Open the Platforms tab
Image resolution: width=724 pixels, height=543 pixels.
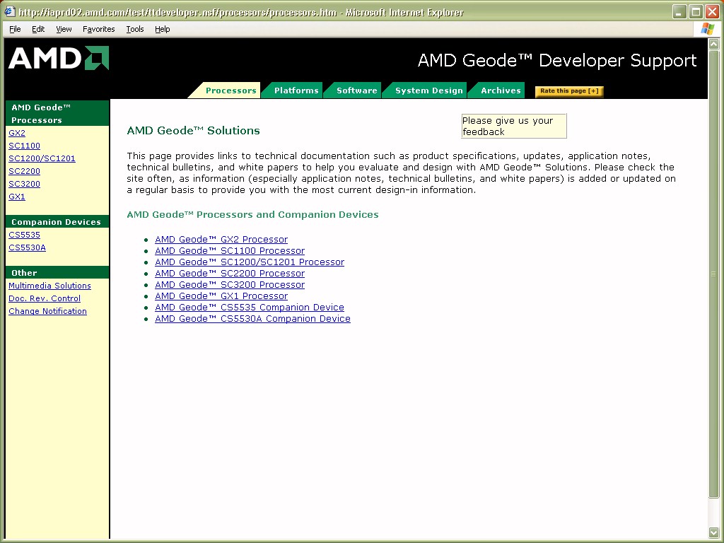(296, 90)
